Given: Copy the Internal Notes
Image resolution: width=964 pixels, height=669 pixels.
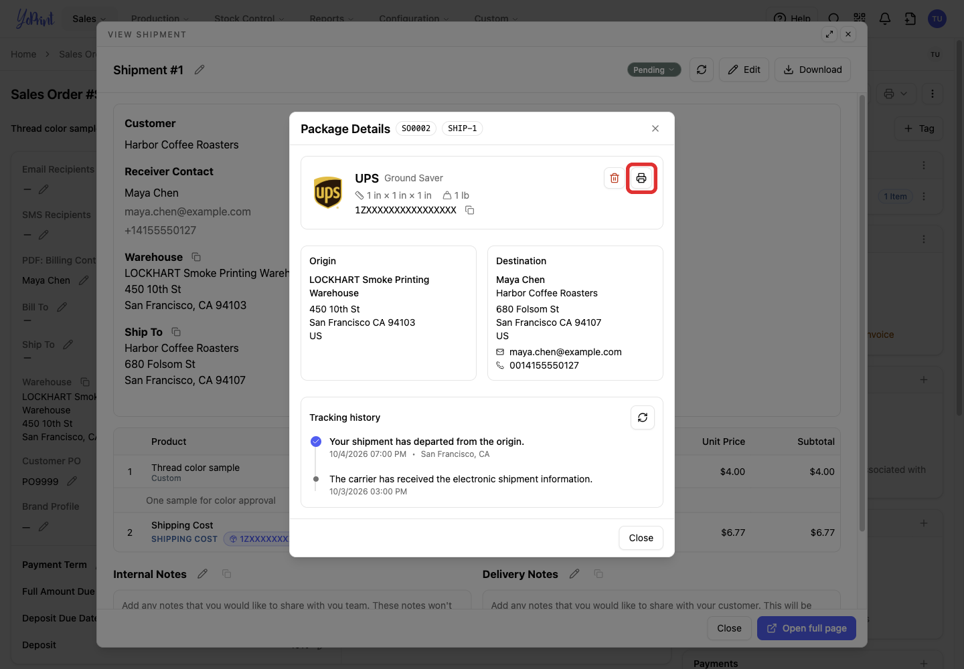Looking at the screenshot, I should point(227,574).
